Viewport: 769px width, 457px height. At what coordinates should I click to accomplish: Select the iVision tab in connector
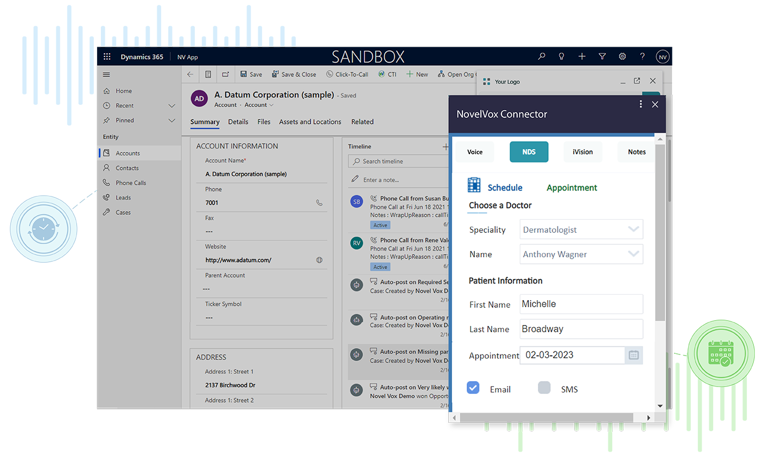point(583,152)
